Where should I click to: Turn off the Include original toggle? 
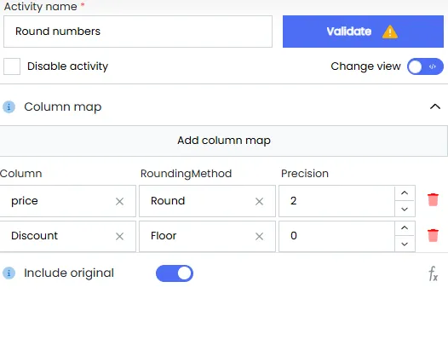coord(175,273)
